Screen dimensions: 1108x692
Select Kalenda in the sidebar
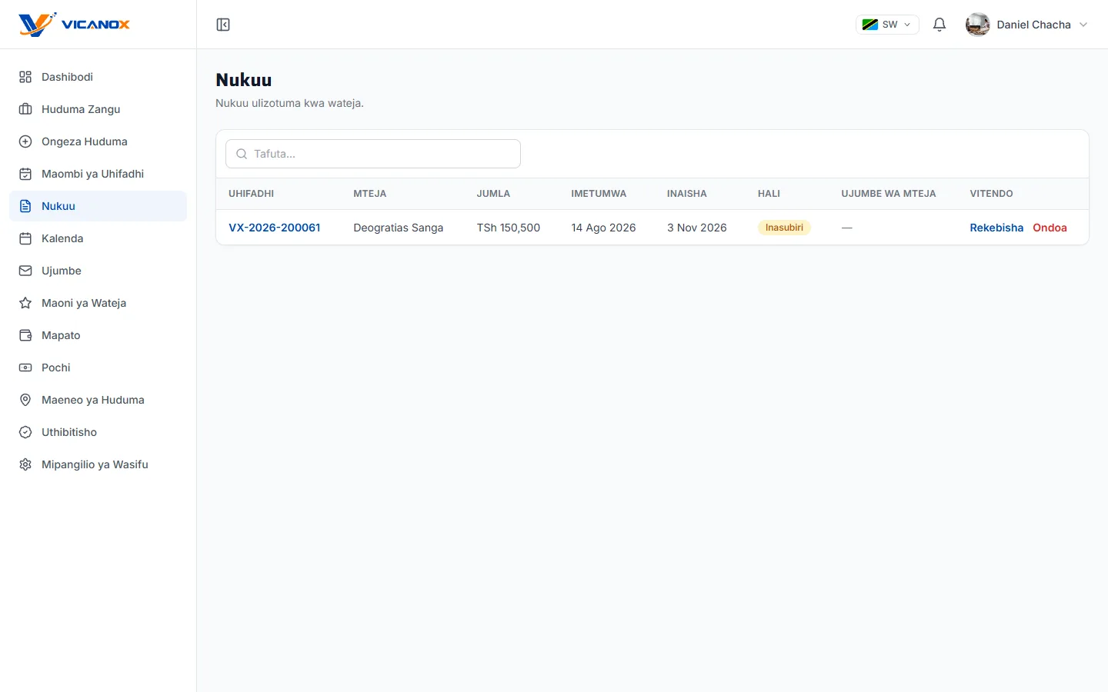click(x=98, y=238)
